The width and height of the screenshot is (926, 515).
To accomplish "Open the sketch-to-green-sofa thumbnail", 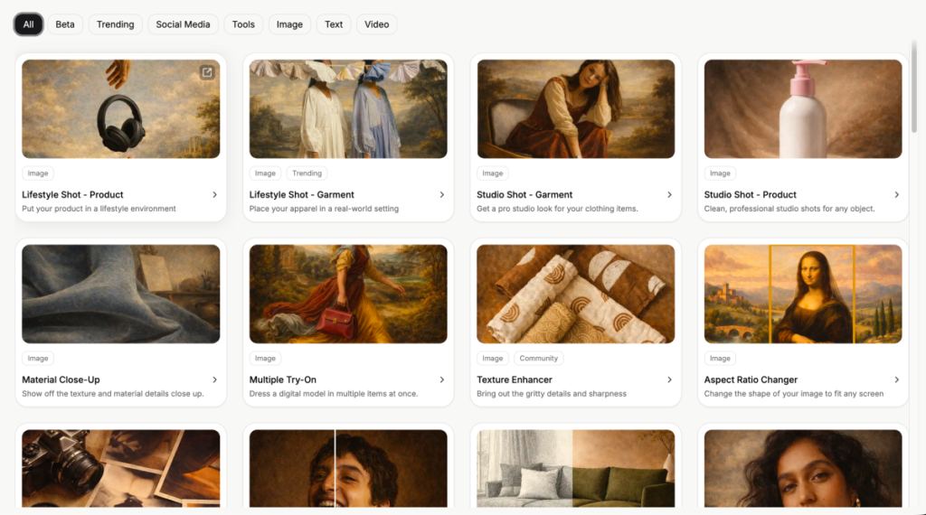I will point(576,468).
